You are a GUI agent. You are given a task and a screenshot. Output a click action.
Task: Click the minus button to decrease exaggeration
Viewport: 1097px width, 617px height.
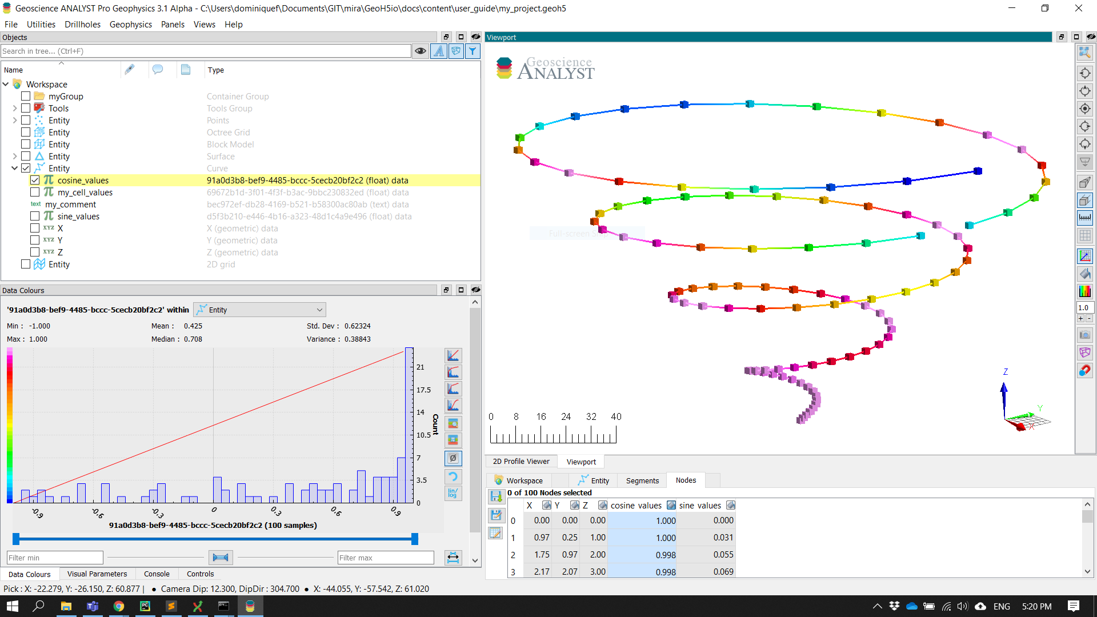point(1089,318)
